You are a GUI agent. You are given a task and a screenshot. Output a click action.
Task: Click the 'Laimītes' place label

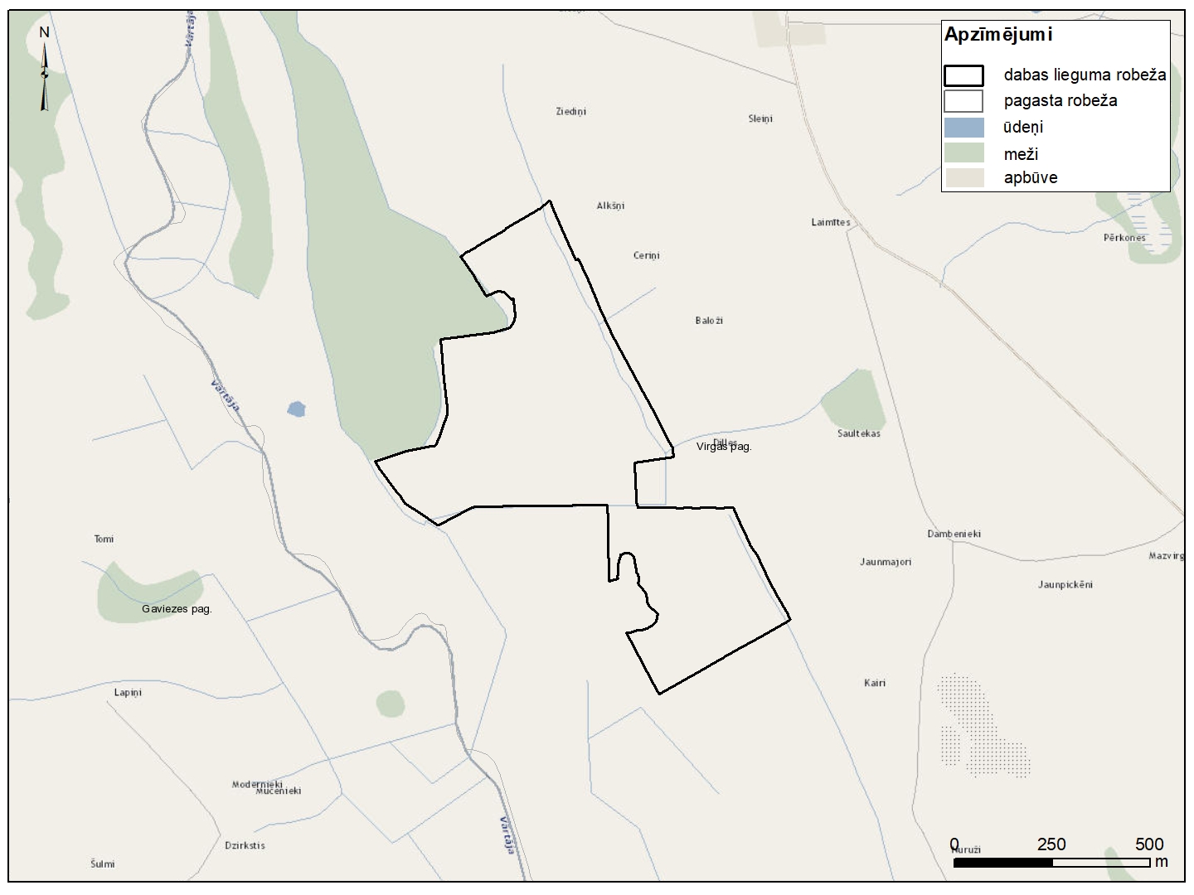tap(830, 222)
